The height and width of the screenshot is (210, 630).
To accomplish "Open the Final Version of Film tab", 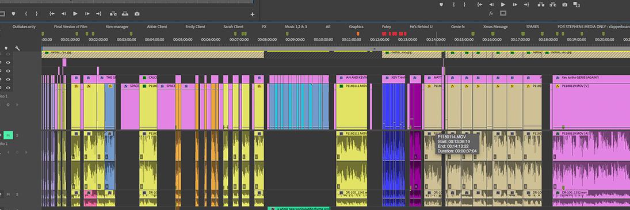I will point(71,26).
